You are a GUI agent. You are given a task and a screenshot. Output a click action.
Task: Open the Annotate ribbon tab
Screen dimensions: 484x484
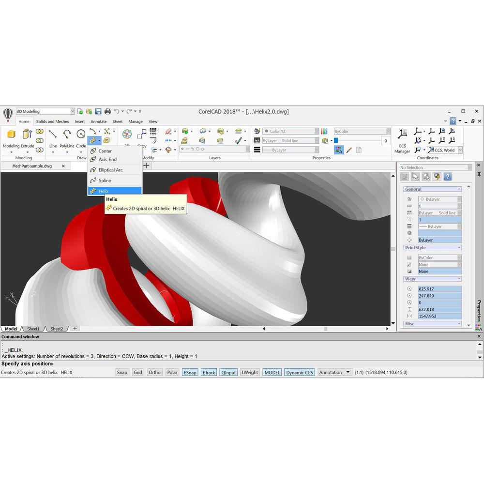(x=98, y=121)
